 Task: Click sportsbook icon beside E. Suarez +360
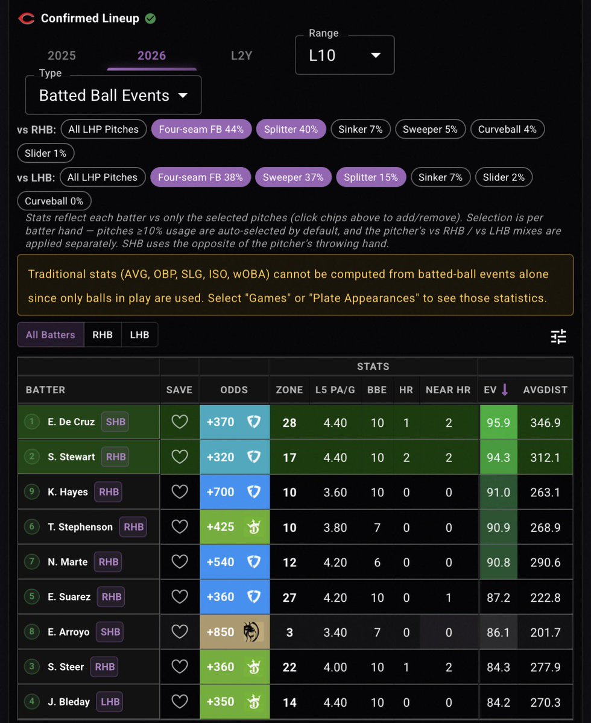coord(253,596)
